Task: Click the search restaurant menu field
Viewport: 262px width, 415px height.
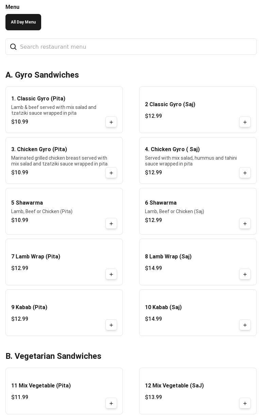Action: pos(136,47)
